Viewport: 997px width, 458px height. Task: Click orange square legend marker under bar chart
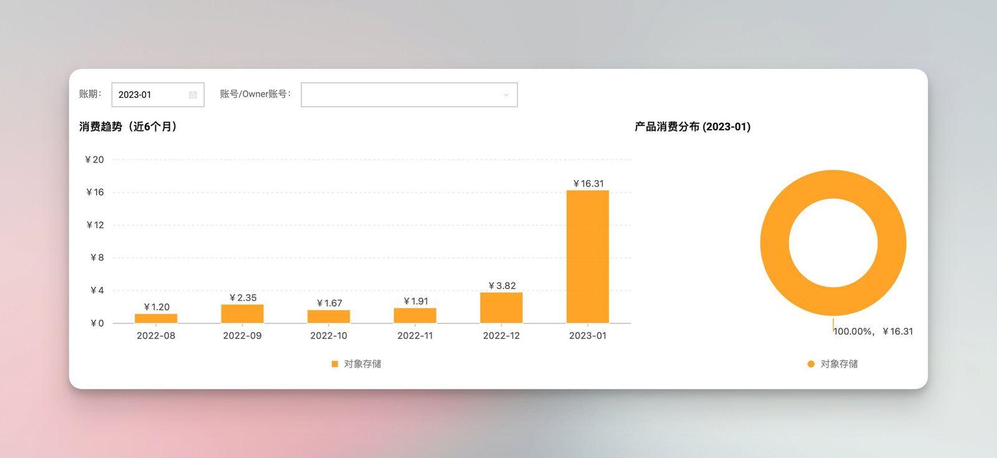click(335, 364)
